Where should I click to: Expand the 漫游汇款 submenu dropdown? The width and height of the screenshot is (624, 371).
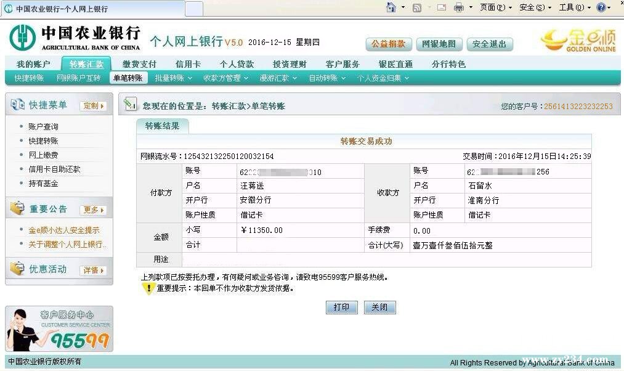click(278, 78)
